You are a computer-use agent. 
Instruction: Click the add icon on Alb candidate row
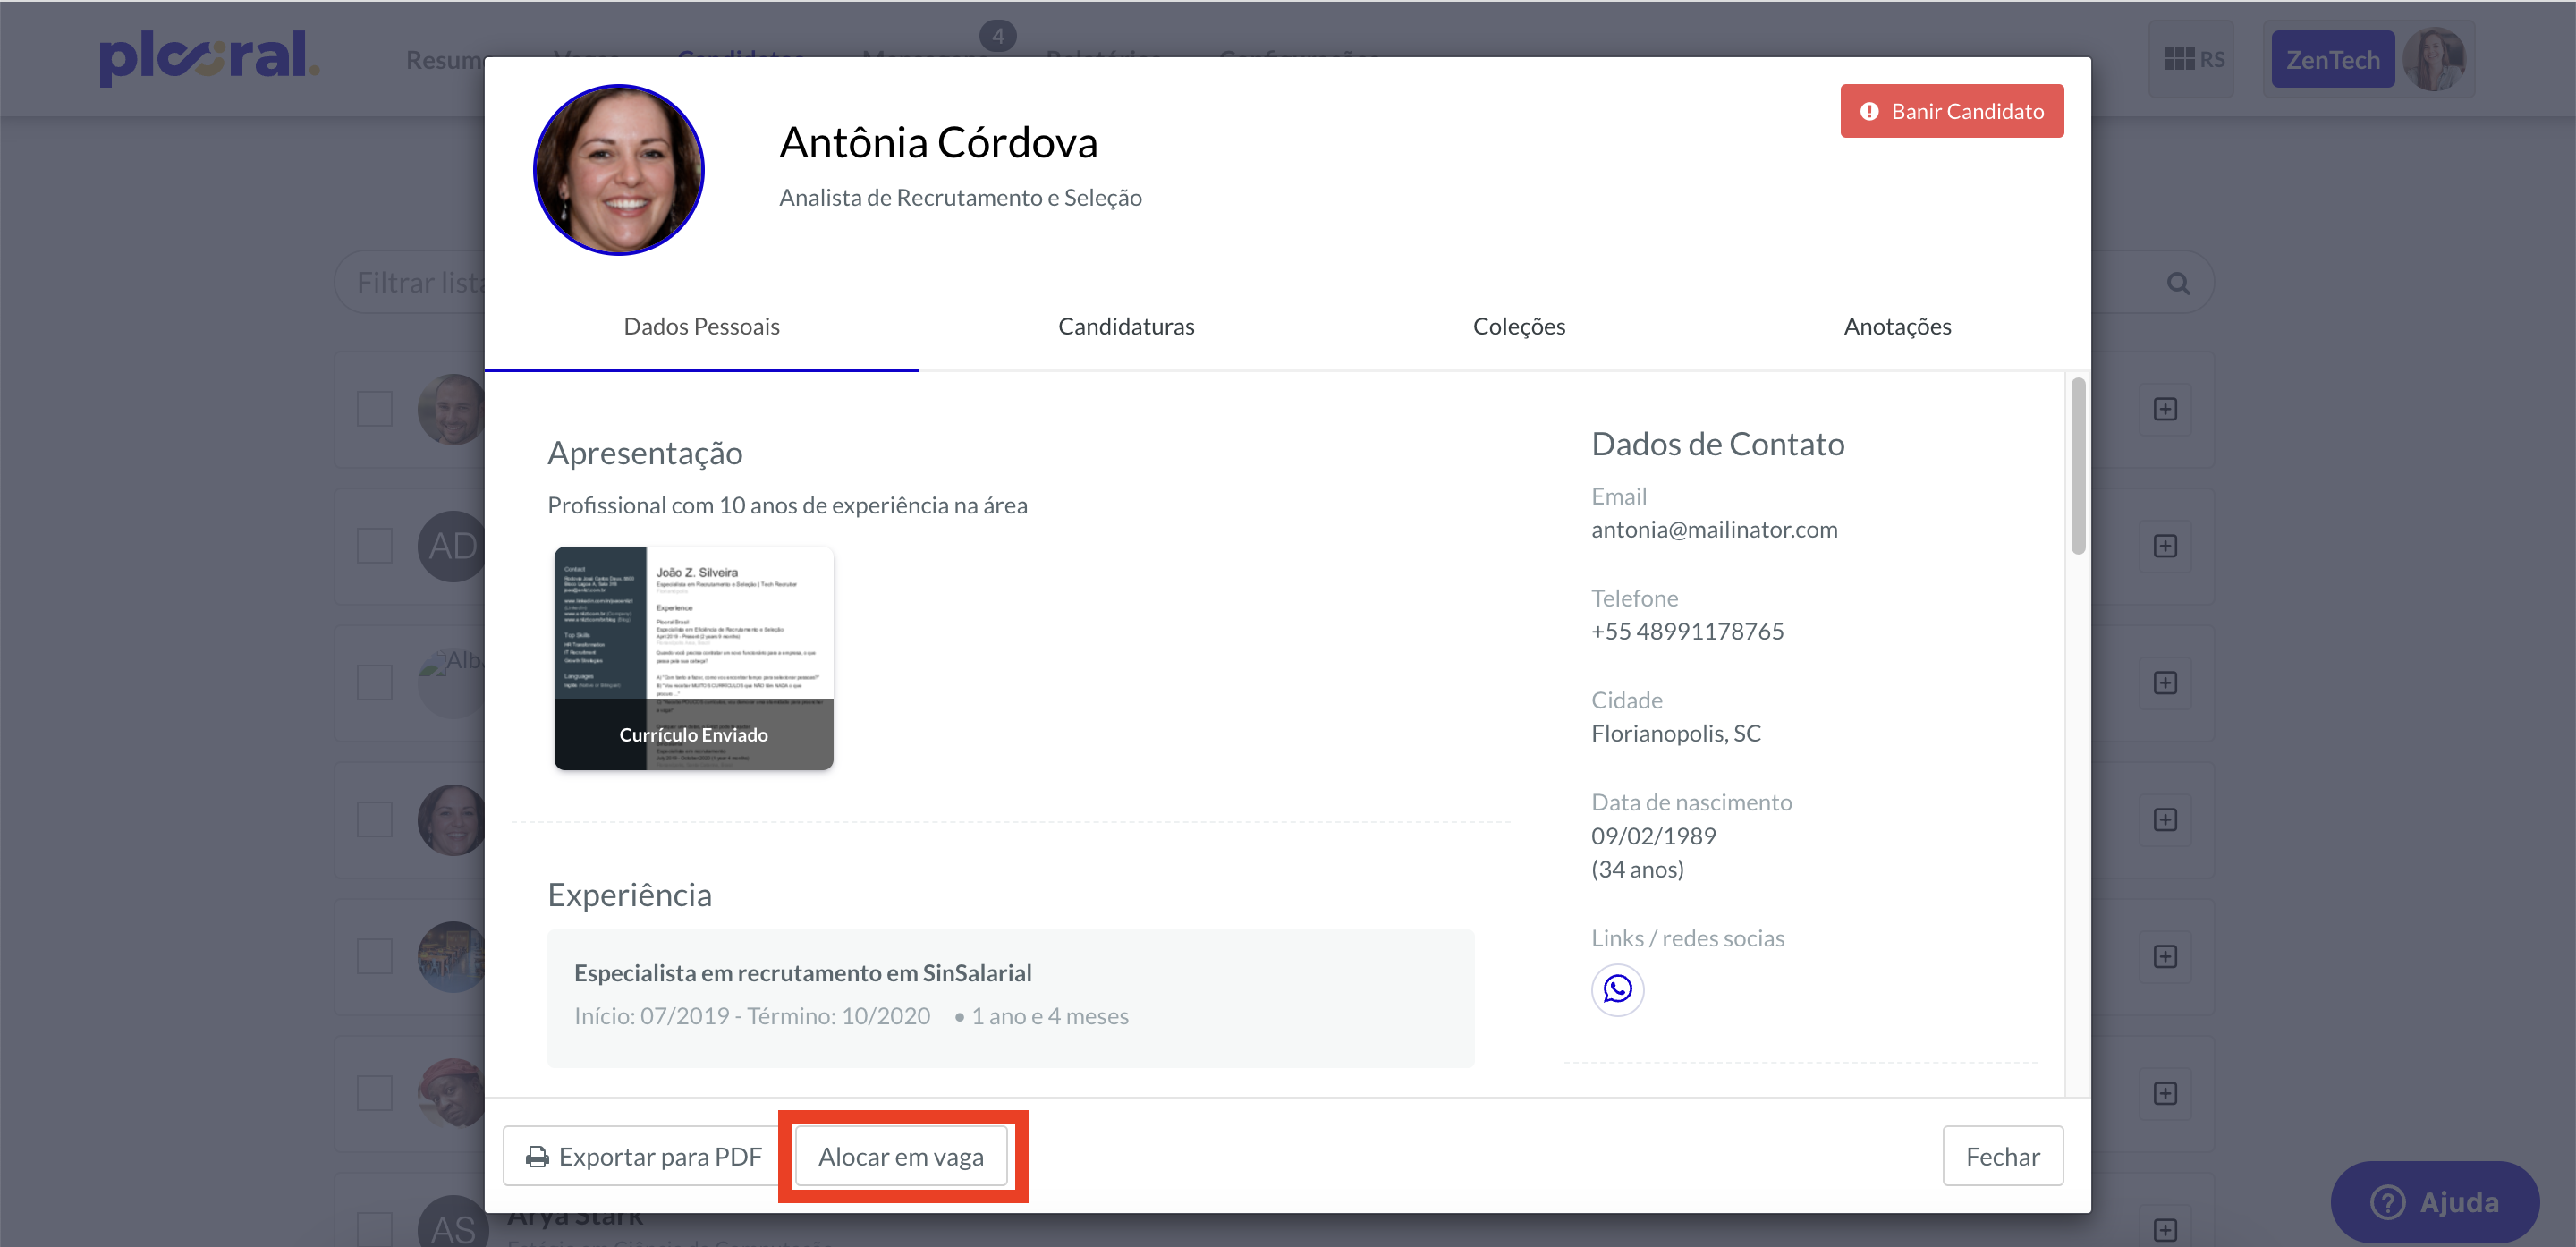pyautogui.click(x=2165, y=683)
